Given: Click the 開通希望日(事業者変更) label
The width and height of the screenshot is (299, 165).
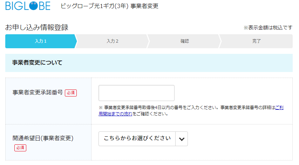Looking at the screenshot, I should pos(43,138).
